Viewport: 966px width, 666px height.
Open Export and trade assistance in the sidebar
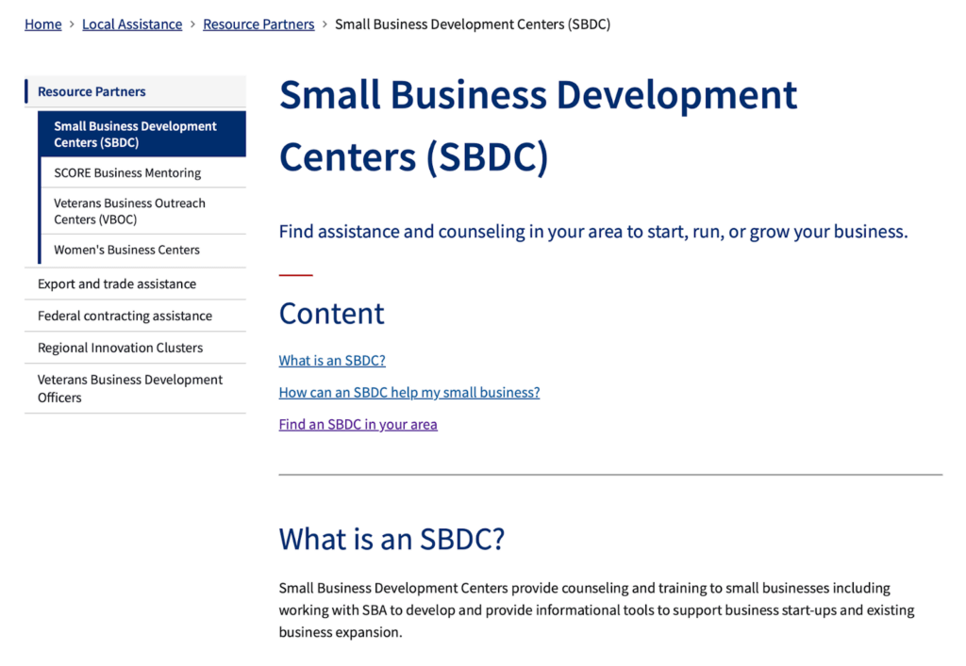tap(117, 284)
